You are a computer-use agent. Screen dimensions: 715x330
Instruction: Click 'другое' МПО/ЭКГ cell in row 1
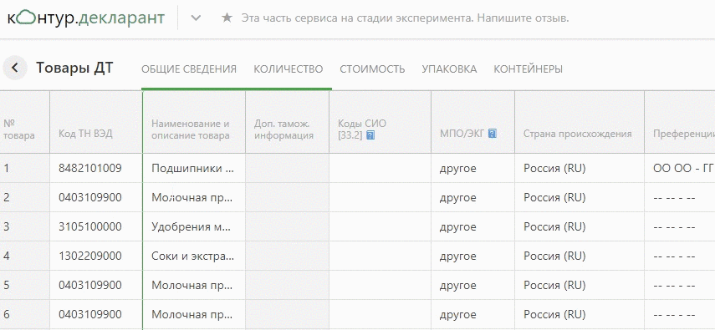(472, 168)
